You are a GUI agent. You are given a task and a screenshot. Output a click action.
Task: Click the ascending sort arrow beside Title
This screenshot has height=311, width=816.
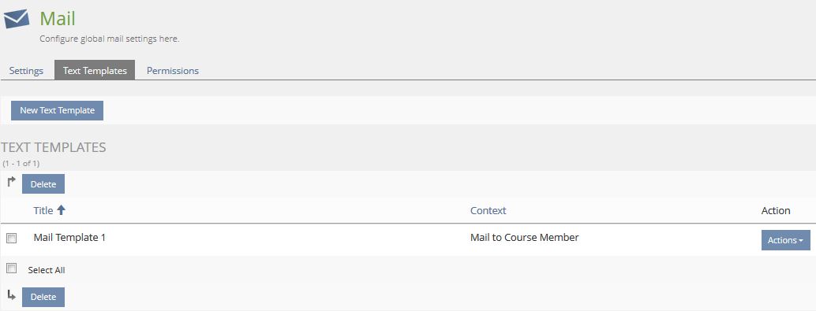[x=62, y=210]
